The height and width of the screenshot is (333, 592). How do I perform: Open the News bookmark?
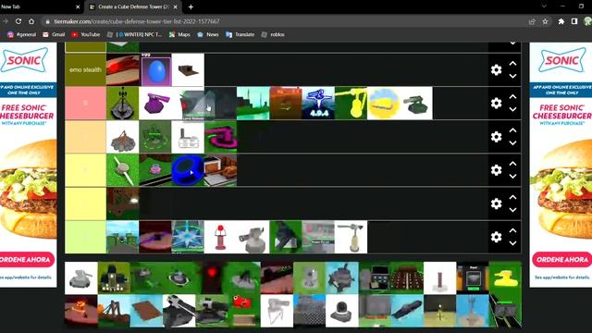coord(207,34)
